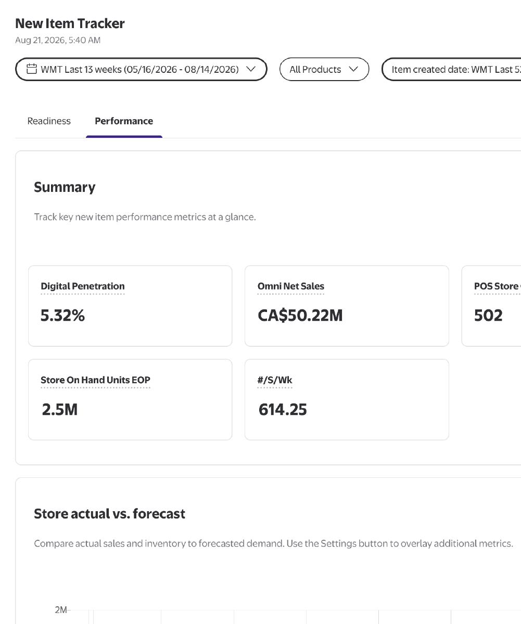This screenshot has width=521, height=624.
Task: Click the Aug 21, 2026, 5:40 AM timestamp
Action: [58, 40]
